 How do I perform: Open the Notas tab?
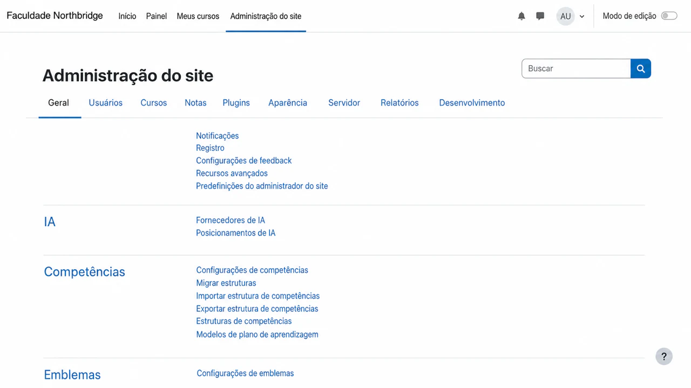pos(195,103)
